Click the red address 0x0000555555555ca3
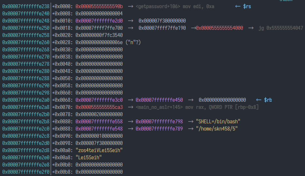 pos(99,107)
